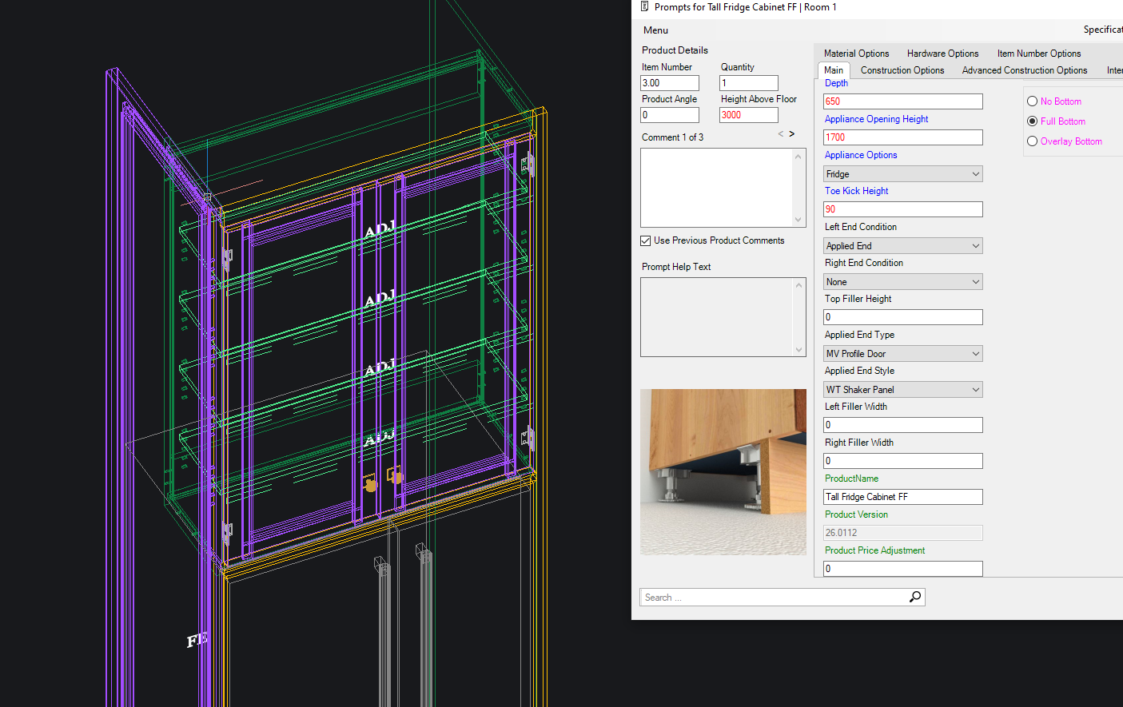
Task: Click the prompts window title bar icon
Action: pos(644,7)
